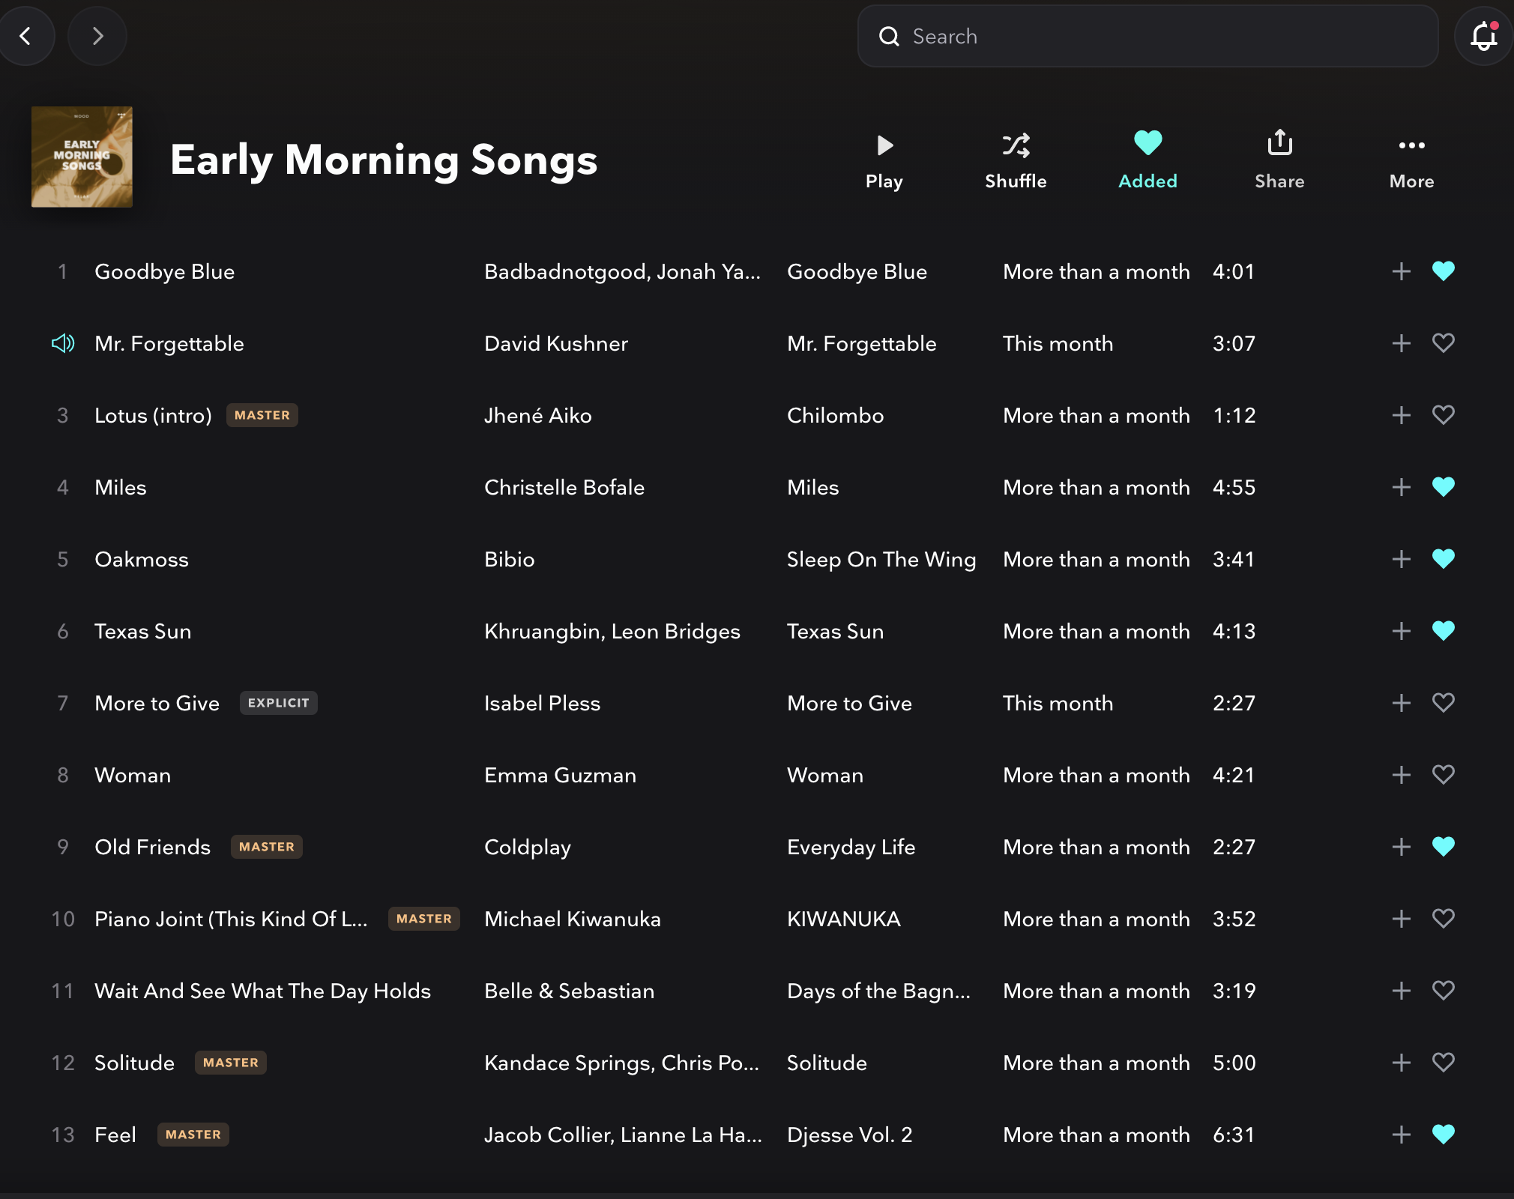Click the now-playing speaker icon on Mr. Forgettable
The width and height of the screenshot is (1514, 1199).
click(63, 343)
